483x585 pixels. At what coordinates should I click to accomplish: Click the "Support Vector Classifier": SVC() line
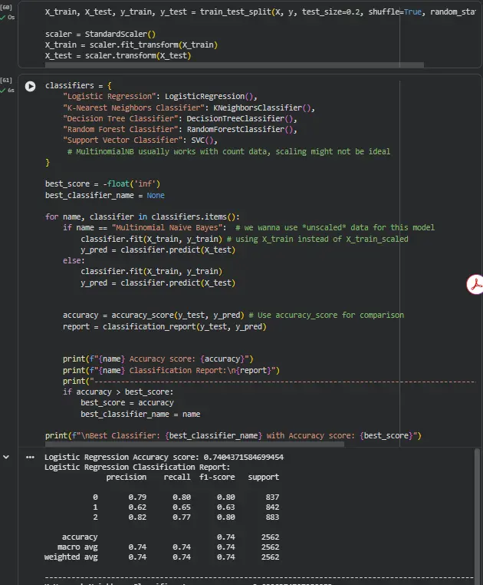point(140,140)
